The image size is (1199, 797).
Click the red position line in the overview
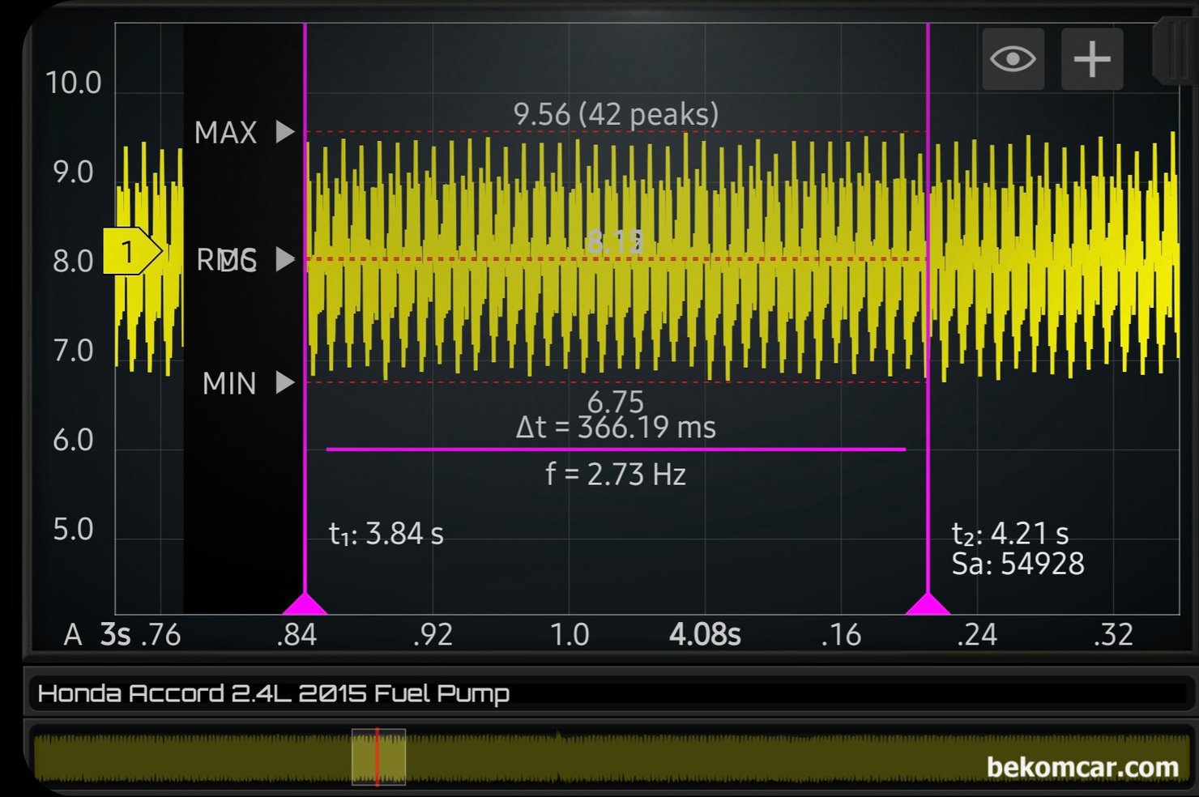377,757
